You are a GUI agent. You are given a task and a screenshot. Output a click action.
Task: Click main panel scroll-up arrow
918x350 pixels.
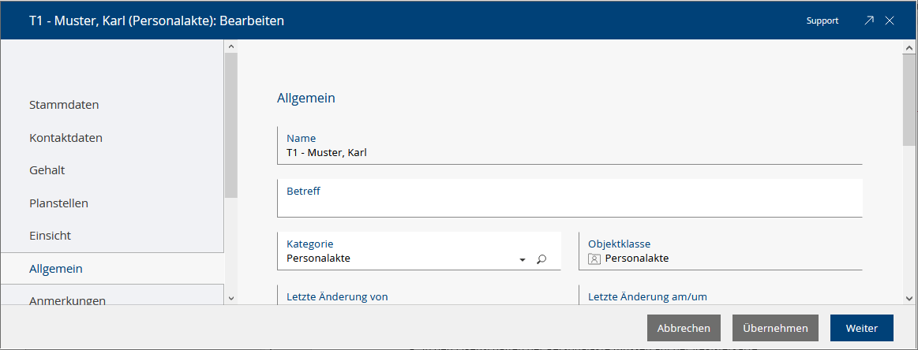click(x=909, y=47)
